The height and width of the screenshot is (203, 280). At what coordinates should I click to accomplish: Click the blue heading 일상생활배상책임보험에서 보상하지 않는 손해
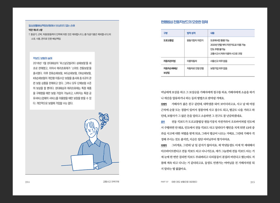click(50, 25)
